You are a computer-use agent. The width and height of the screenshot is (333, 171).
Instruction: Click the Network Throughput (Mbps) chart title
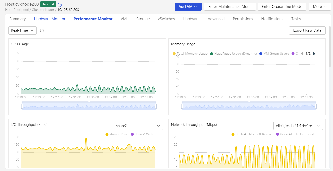point(194,124)
